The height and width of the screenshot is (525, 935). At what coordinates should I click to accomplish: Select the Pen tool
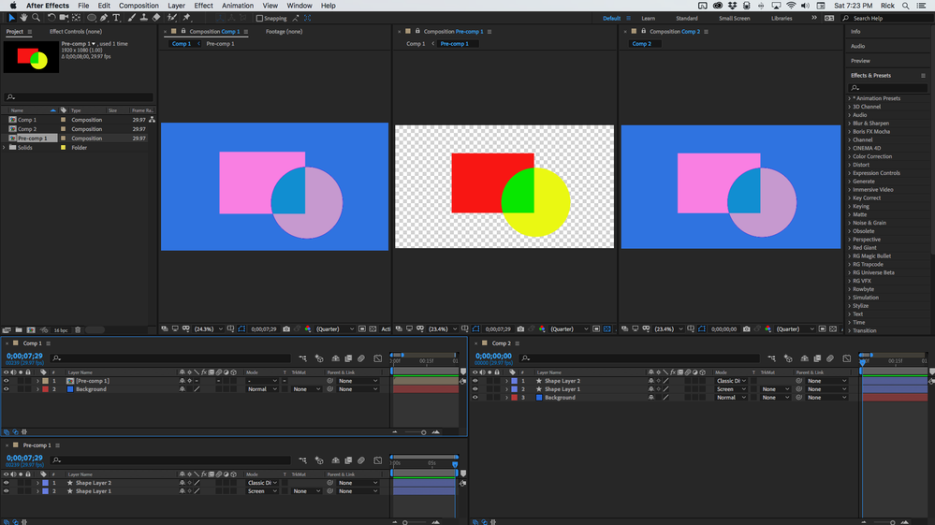coord(104,18)
